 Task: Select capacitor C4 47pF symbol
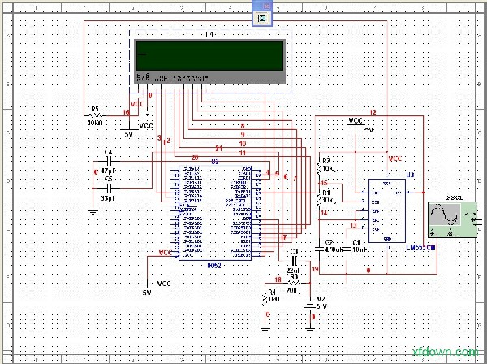[108, 162]
